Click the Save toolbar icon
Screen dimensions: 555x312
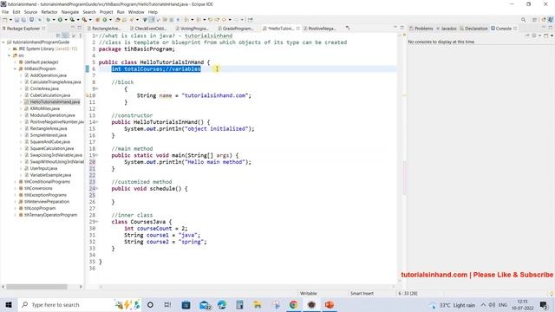16,20
